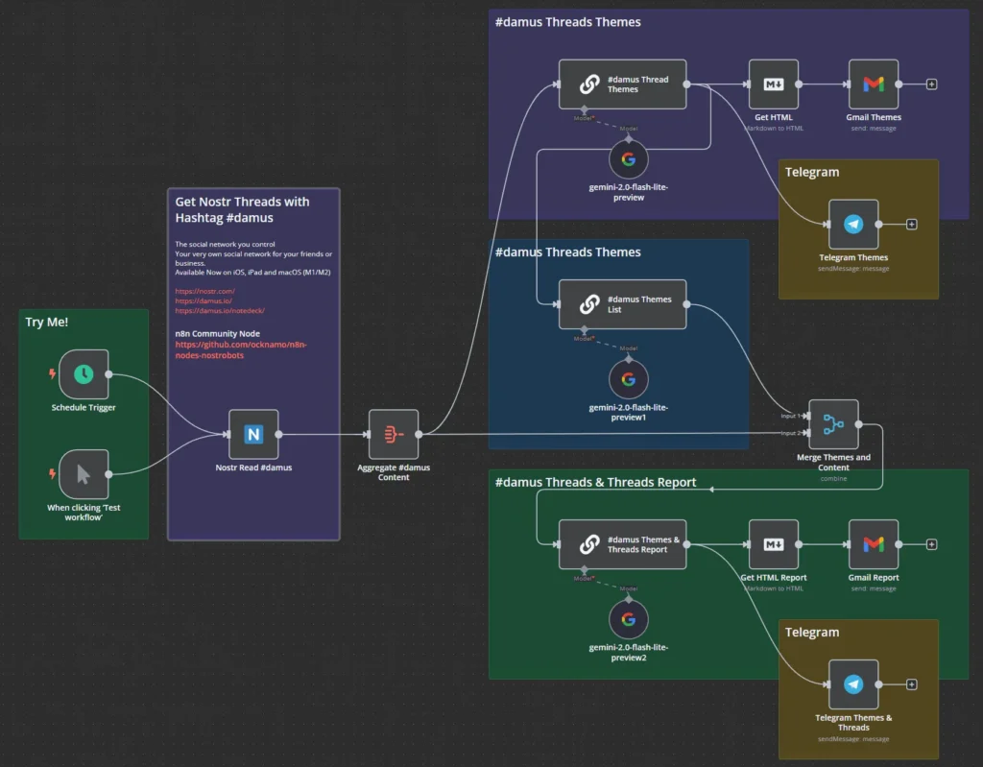Open the Gmail Report node
The width and height of the screenshot is (983, 767).
(873, 544)
